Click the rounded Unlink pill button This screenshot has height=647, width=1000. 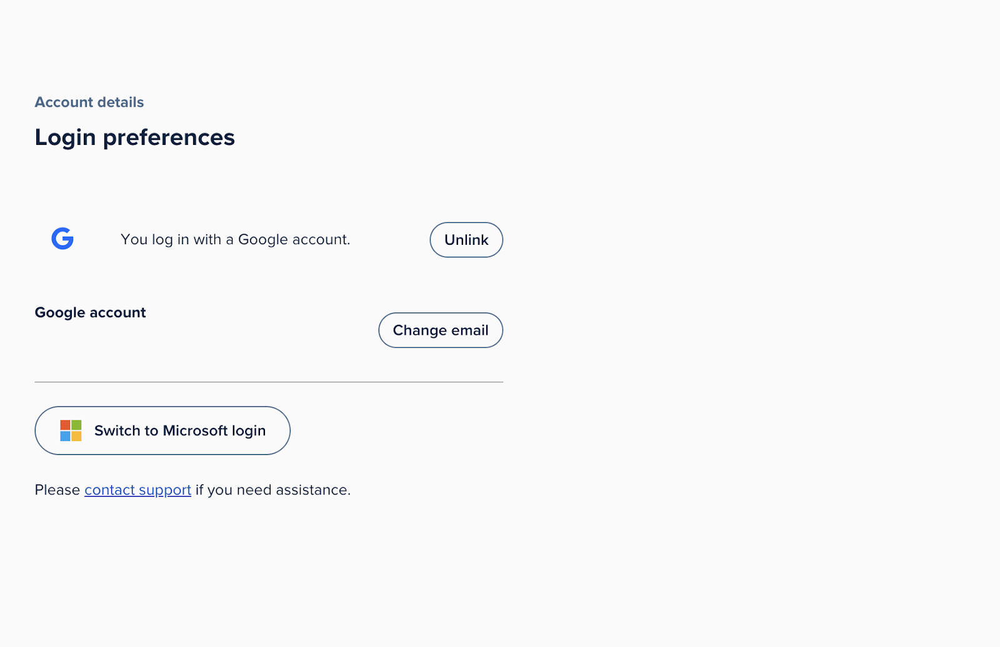pos(466,239)
